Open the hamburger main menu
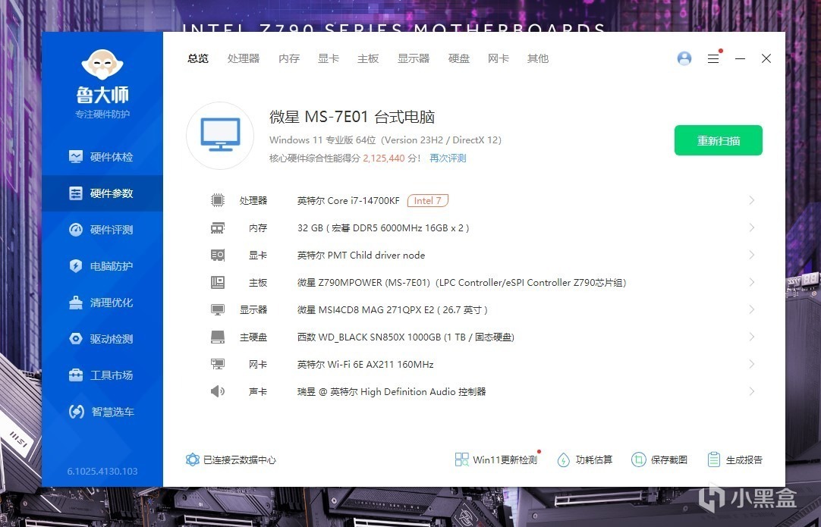 713,58
